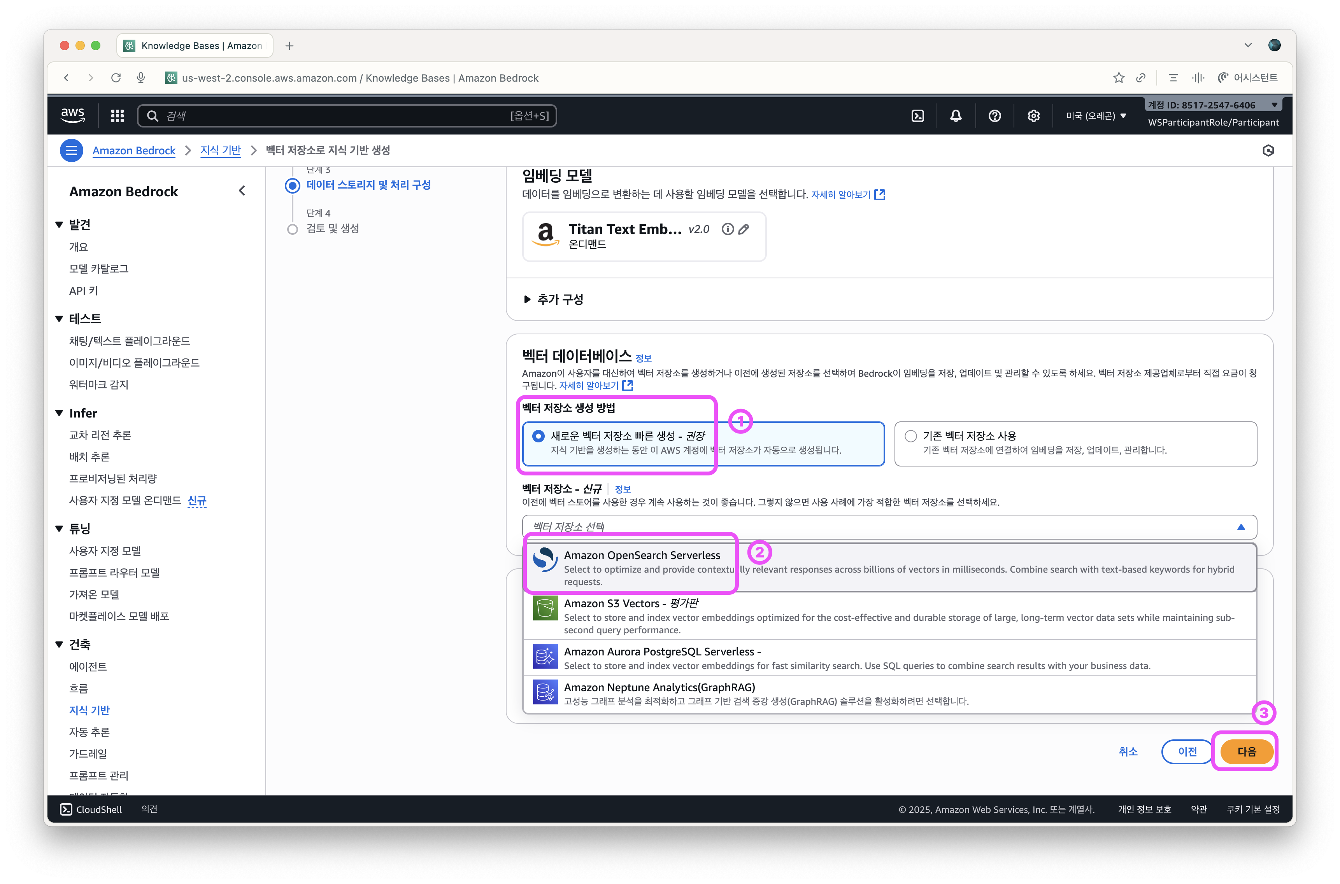
Task: Click the 어시스턴트 button in browser toolbar
Action: point(1247,78)
